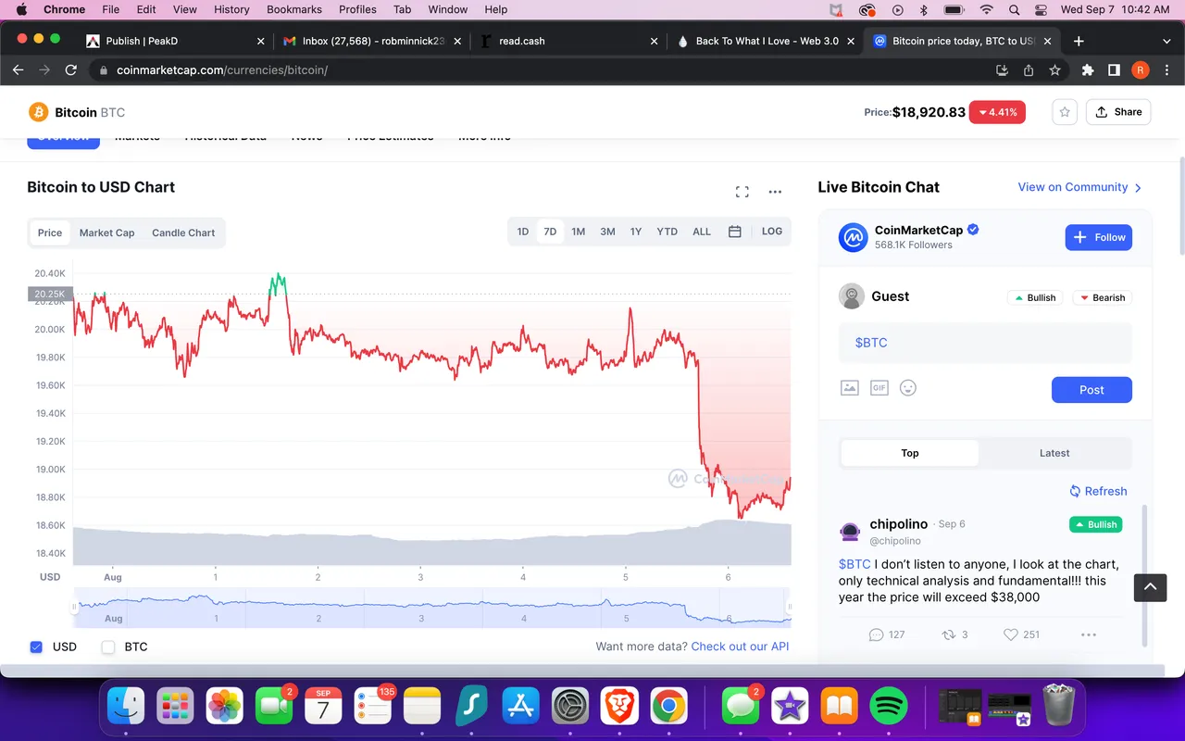The width and height of the screenshot is (1185, 741).
Task: Mark sentiment as Bullish
Action: click(1034, 297)
